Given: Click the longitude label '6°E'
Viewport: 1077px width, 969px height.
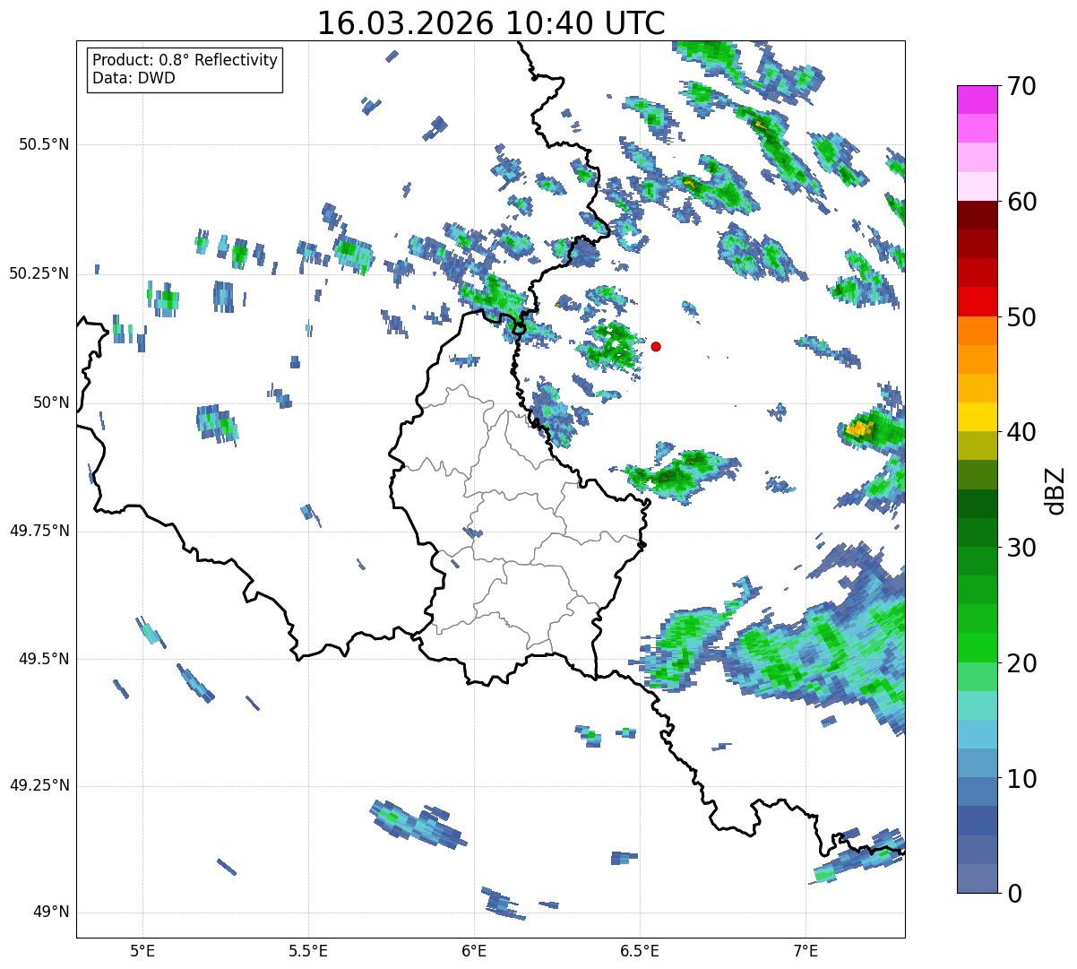Looking at the screenshot, I should tap(474, 950).
